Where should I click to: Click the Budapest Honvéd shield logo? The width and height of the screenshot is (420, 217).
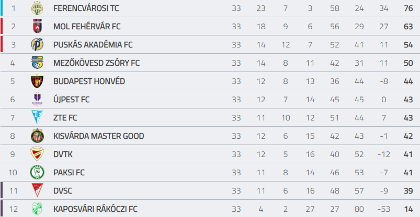(37, 81)
